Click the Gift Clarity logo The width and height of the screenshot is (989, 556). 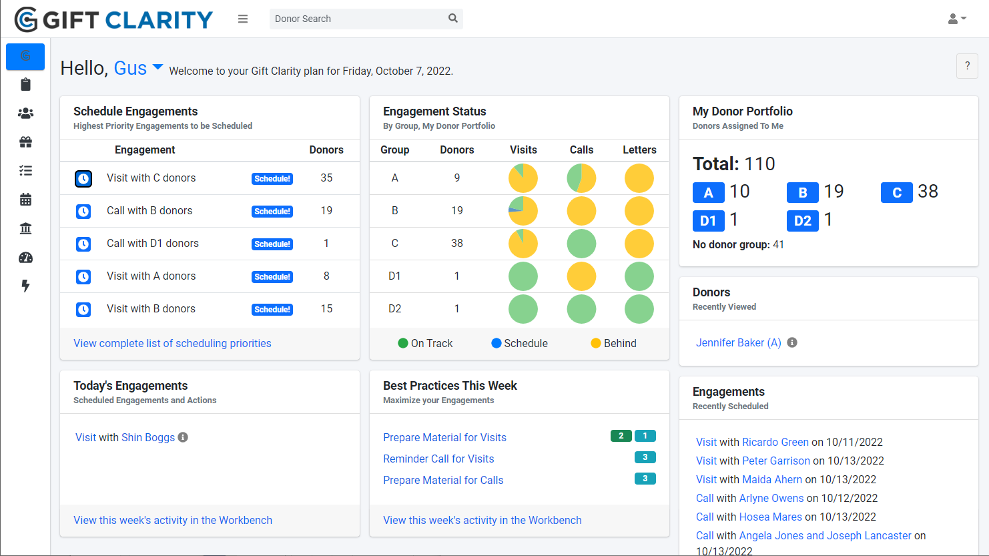113,19
